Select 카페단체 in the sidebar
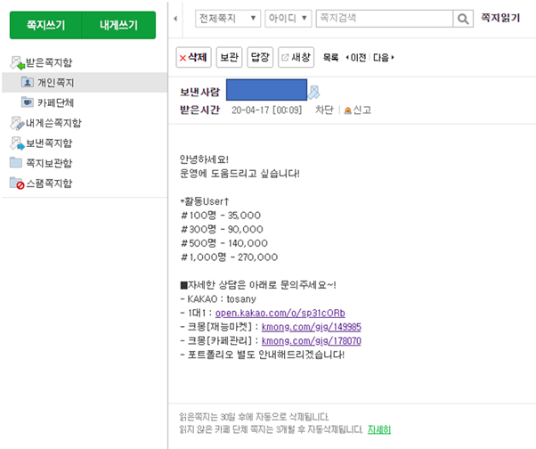Image resolution: width=536 pixels, height=449 pixels. (x=55, y=102)
